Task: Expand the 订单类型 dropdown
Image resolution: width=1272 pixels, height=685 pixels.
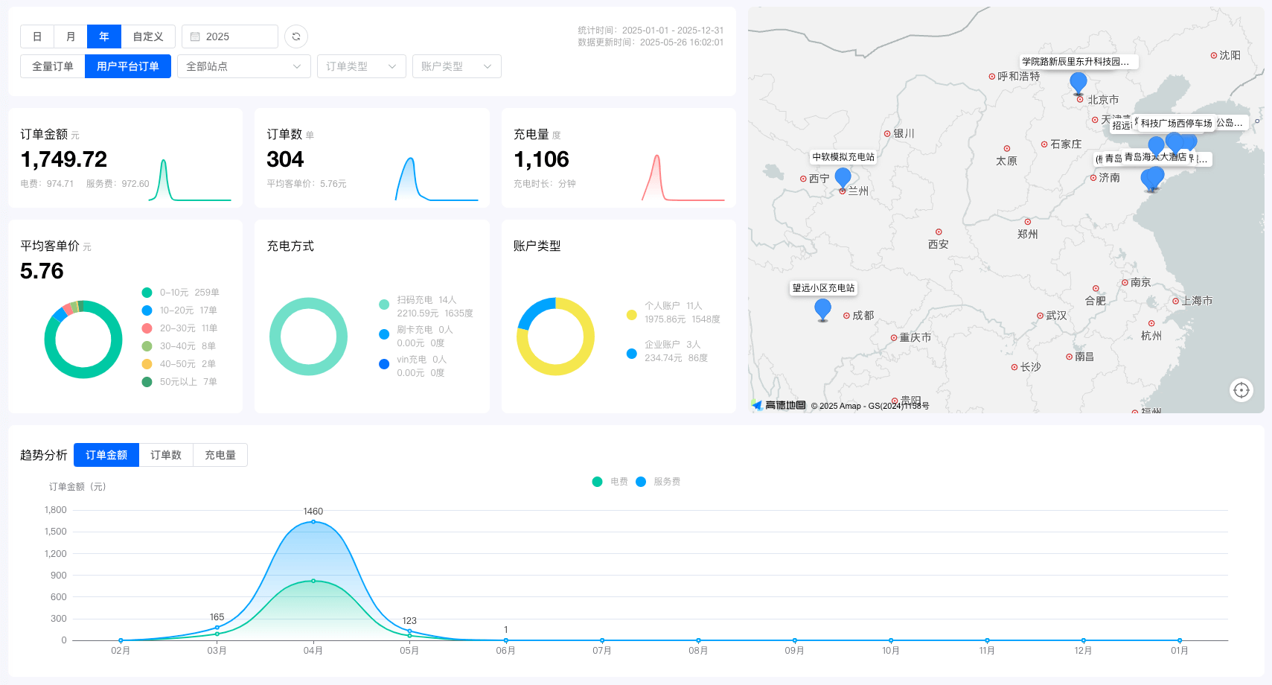Action: (x=361, y=66)
